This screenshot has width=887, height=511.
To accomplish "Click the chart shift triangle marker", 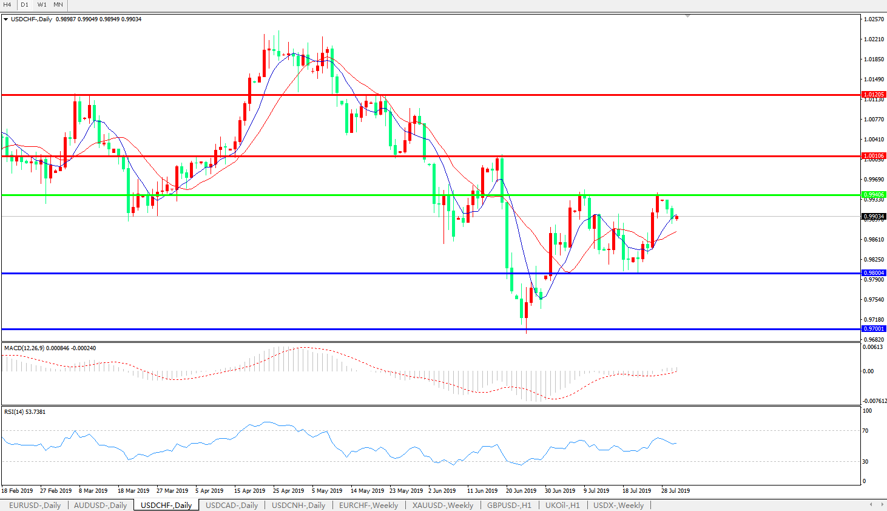I will pos(687,16).
